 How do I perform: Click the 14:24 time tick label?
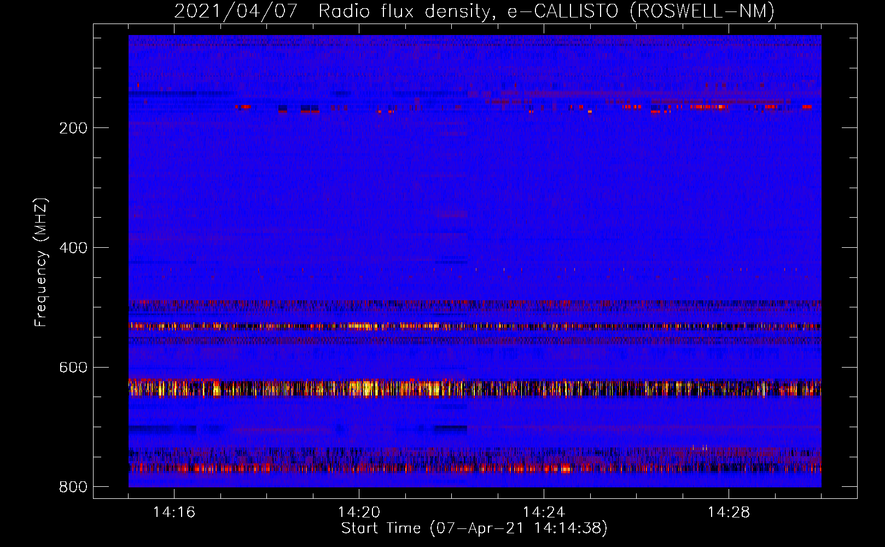point(544,513)
